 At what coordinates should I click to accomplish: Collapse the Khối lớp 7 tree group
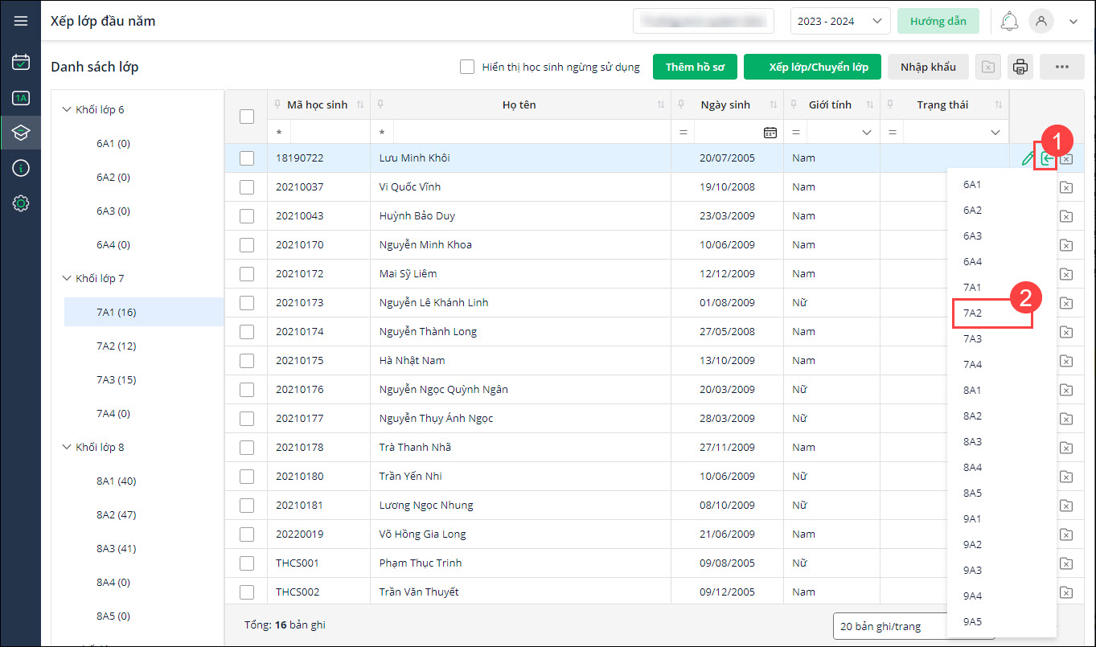(x=67, y=279)
